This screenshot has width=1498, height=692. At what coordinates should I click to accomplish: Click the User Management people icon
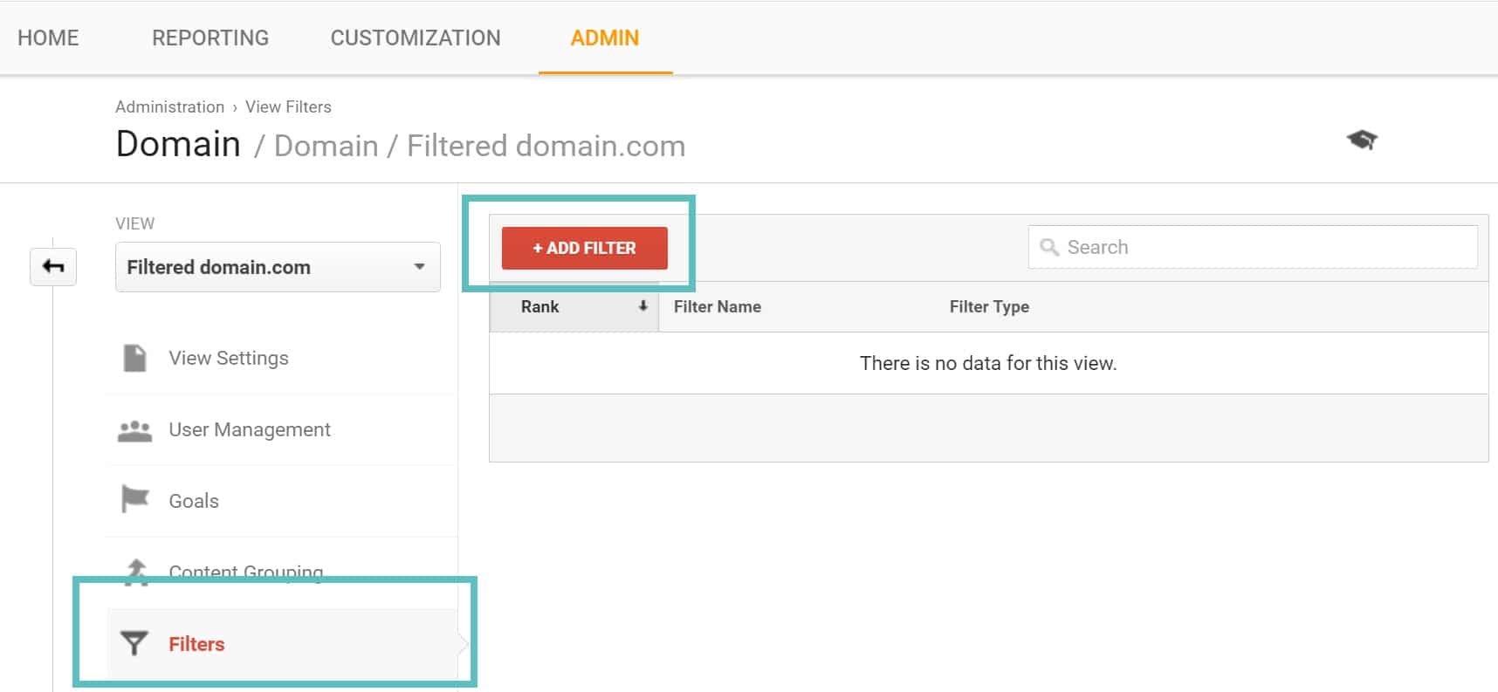pyautogui.click(x=134, y=430)
